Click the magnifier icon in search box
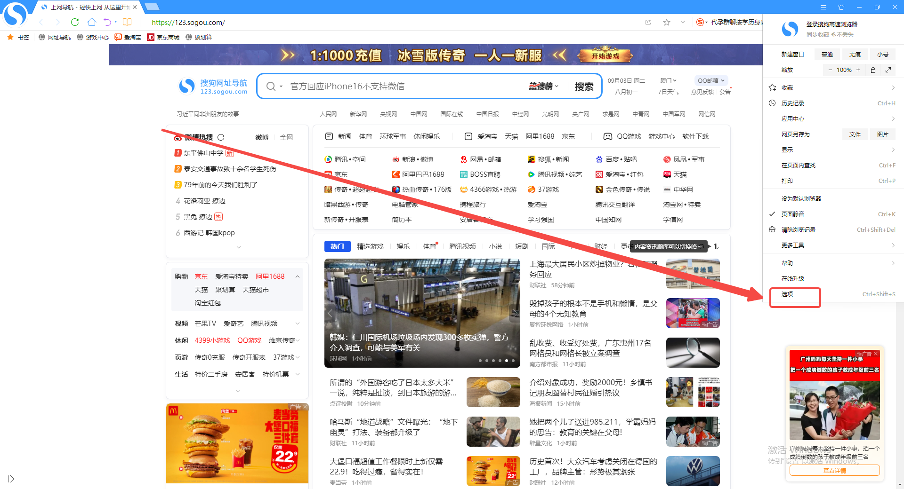The image size is (904, 489). (271, 86)
